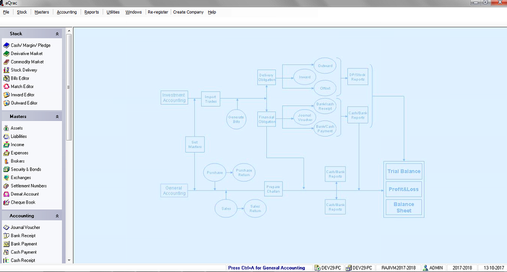Open the Masters menu

pyautogui.click(x=42, y=12)
